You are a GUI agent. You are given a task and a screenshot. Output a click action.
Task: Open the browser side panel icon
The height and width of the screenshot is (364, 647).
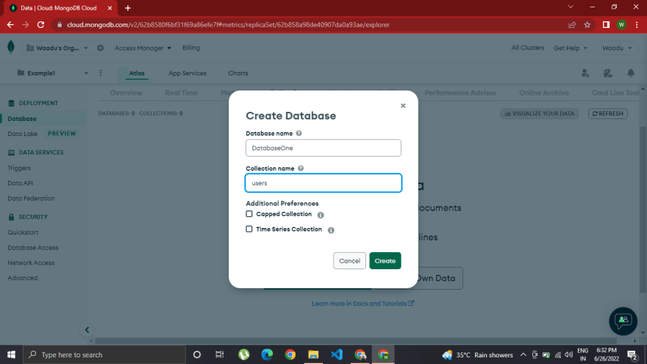(x=606, y=25)
